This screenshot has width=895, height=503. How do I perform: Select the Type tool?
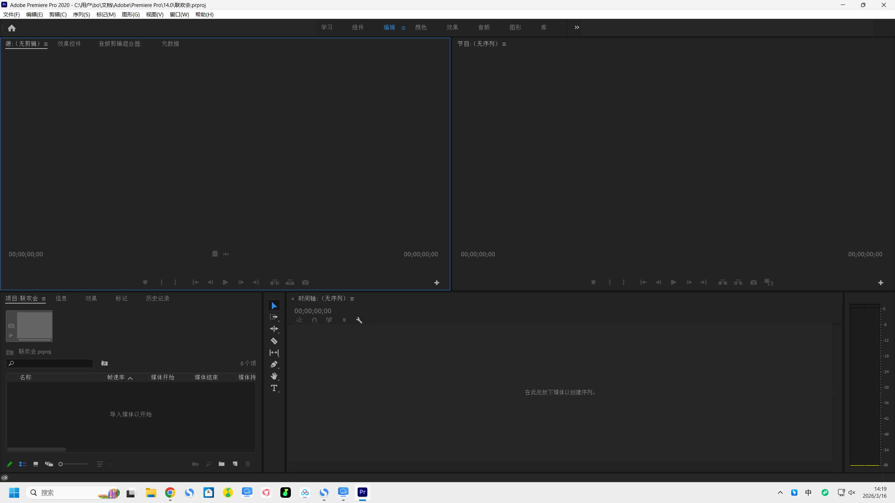pyautogui.click(x=274, y=388)
